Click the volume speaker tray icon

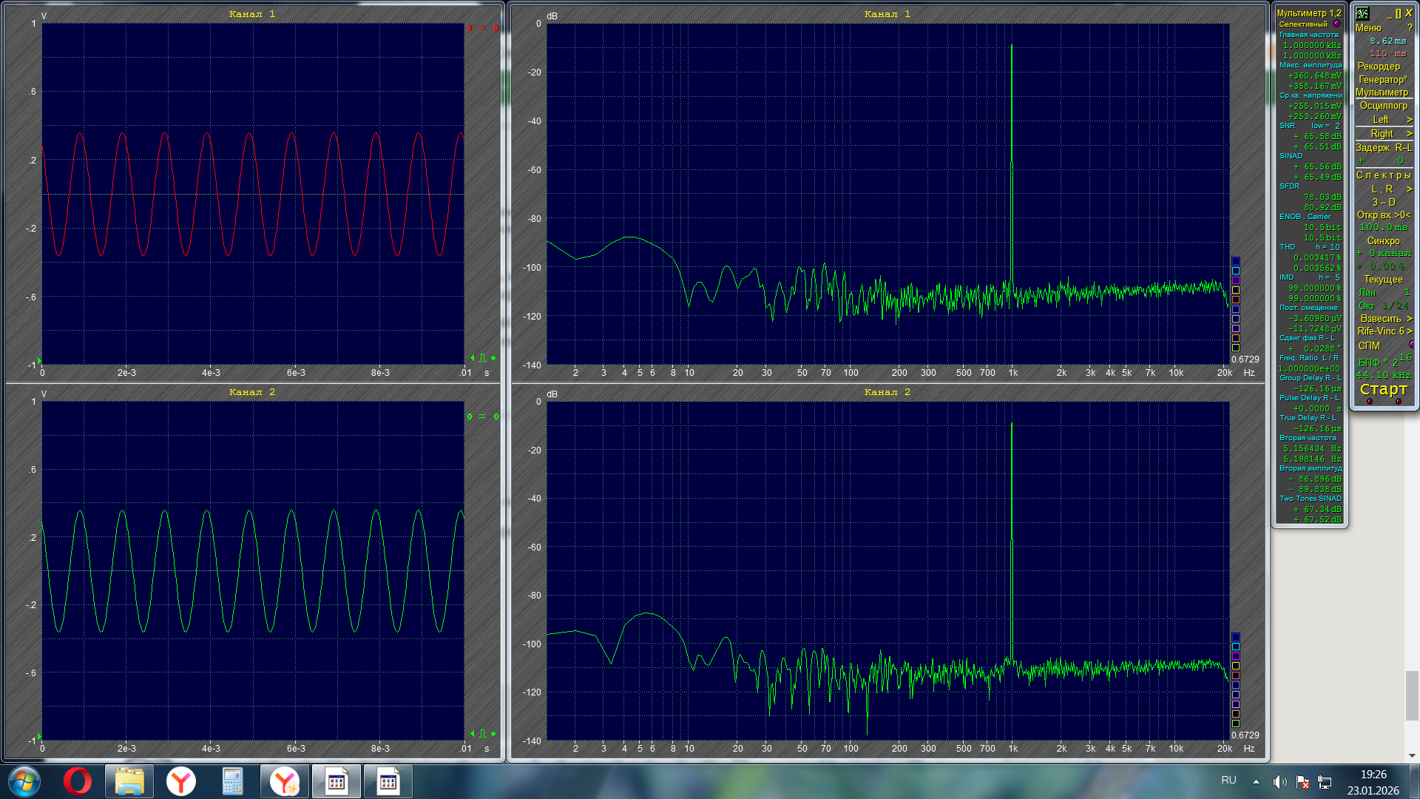pos(1279,782)
